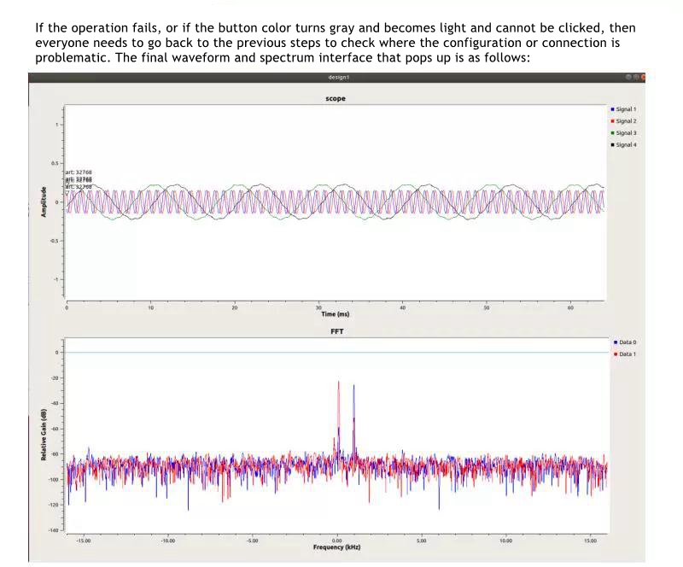The image size is (683, 567).
Task: Click the scope plot title
Action: click(x=337, y=98)
